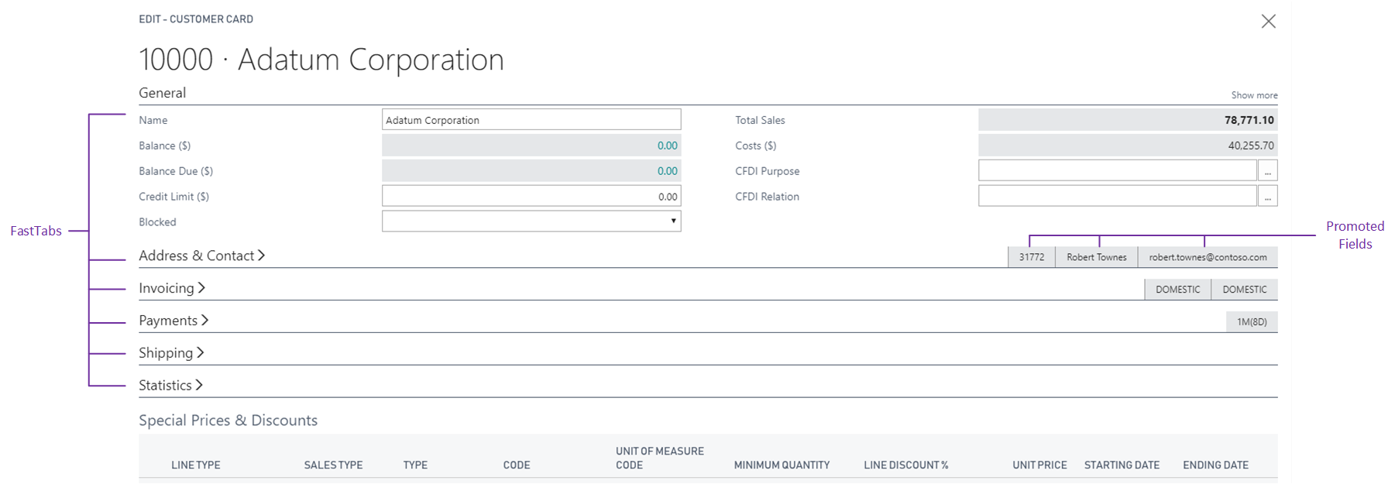
Task: Open the Blocked dropdown
Action: click(x=531, y=221)
